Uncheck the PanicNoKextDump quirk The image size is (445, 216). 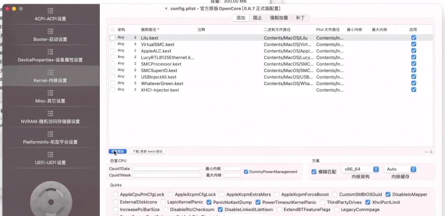[x=209, y=202]
